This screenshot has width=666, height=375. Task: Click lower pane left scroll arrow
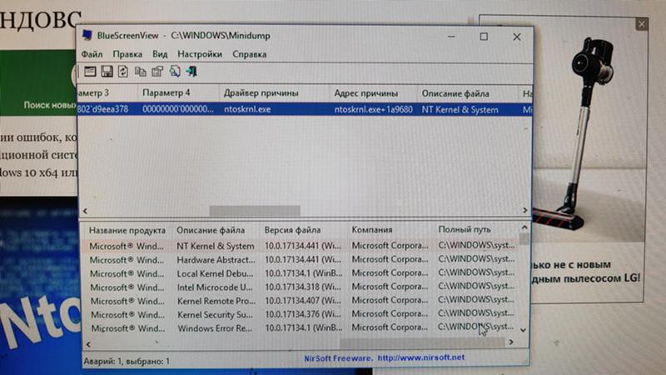pos(89,344)
